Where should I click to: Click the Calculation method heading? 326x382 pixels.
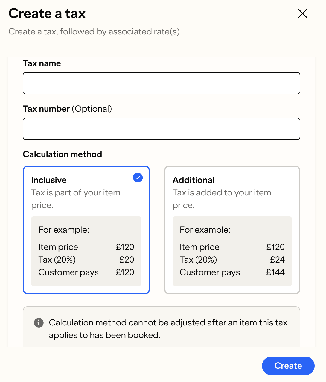point(63,154)
